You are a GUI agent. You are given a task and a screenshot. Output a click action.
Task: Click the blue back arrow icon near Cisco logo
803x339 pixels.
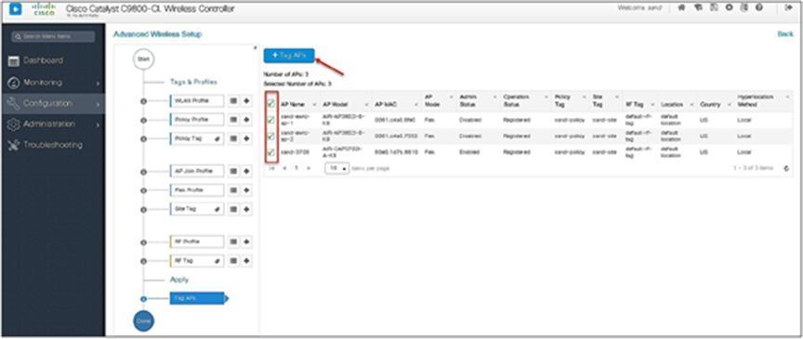tap(16, 9)
